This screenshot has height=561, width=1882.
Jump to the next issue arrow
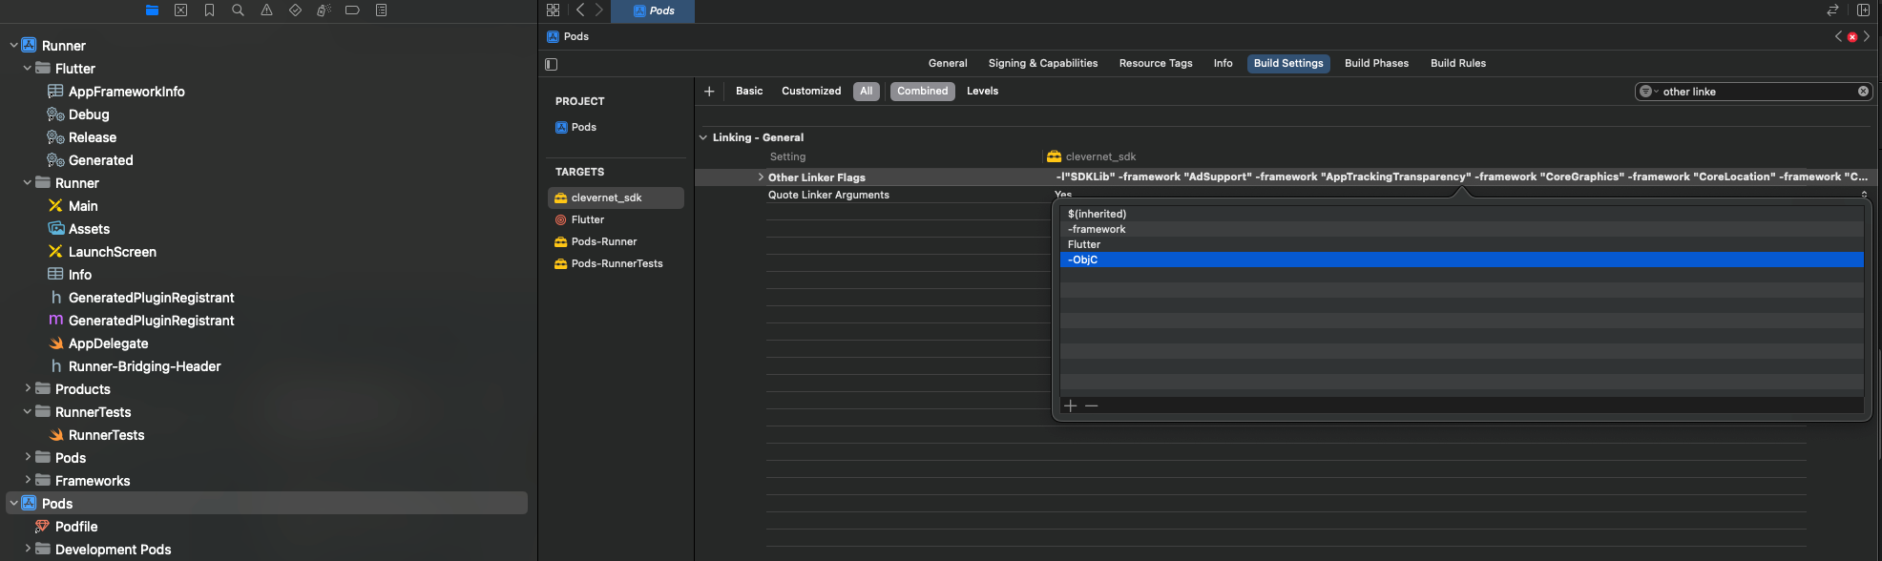click(x=1867, y=36)
